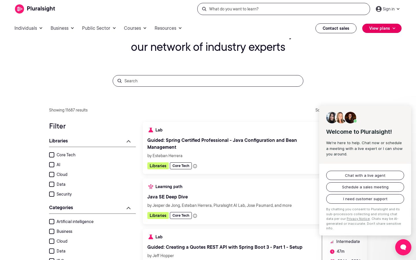Check the Cloud checkbox under Categories
Screen dimensions: 416x260
click(x=52, y=241)
